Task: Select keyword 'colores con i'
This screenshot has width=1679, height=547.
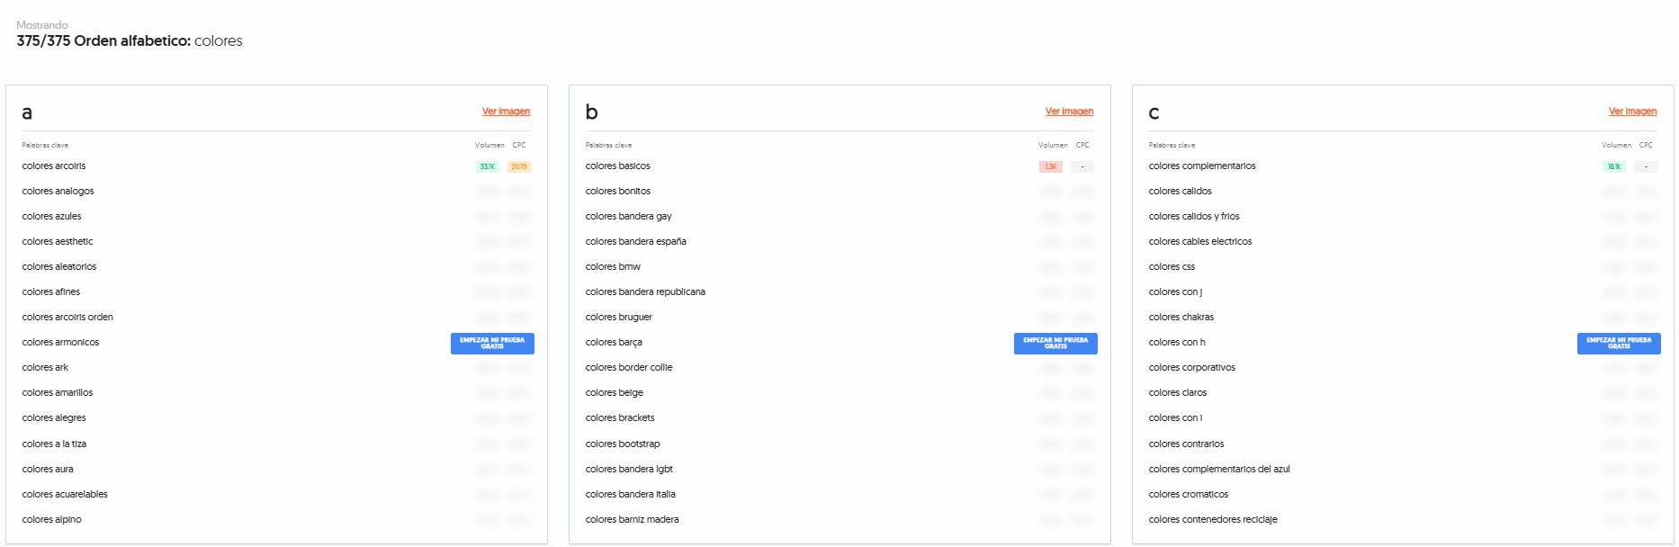Action: 1175,418
